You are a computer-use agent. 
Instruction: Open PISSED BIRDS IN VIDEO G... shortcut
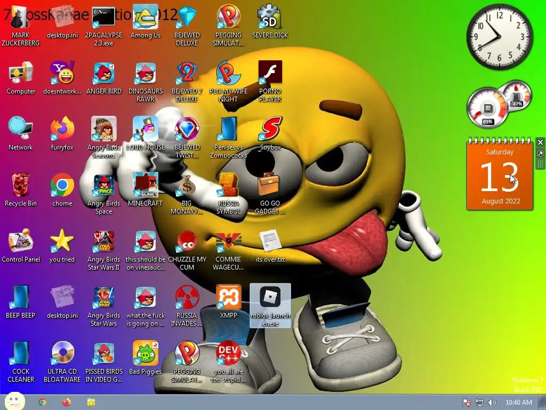pyautogui.click(x=104, y=362)
